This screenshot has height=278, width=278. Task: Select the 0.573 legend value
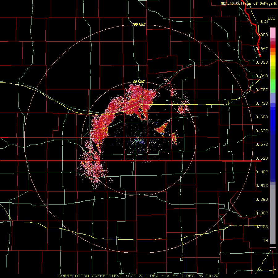[x=262, y=145]
